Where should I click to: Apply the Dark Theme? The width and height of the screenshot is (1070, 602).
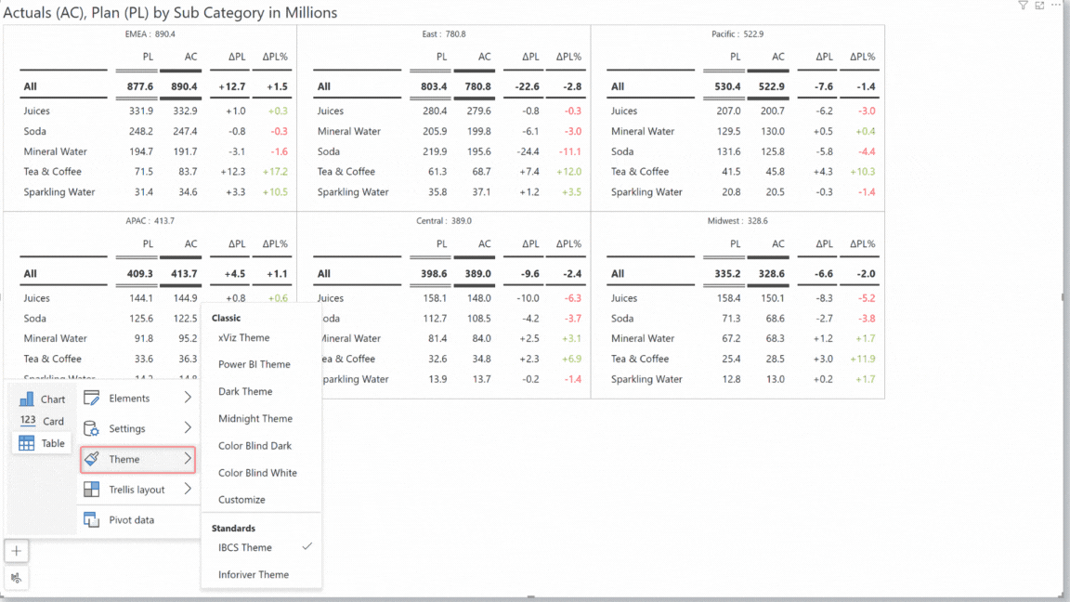(245, 392)
